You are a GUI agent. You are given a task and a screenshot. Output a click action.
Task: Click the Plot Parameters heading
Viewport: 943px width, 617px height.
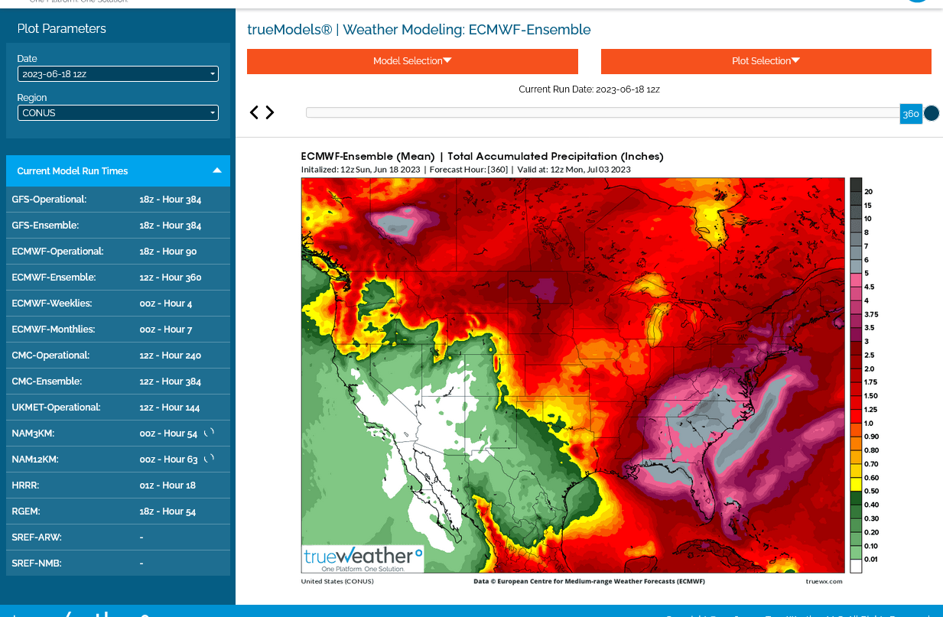pos(62,29)
